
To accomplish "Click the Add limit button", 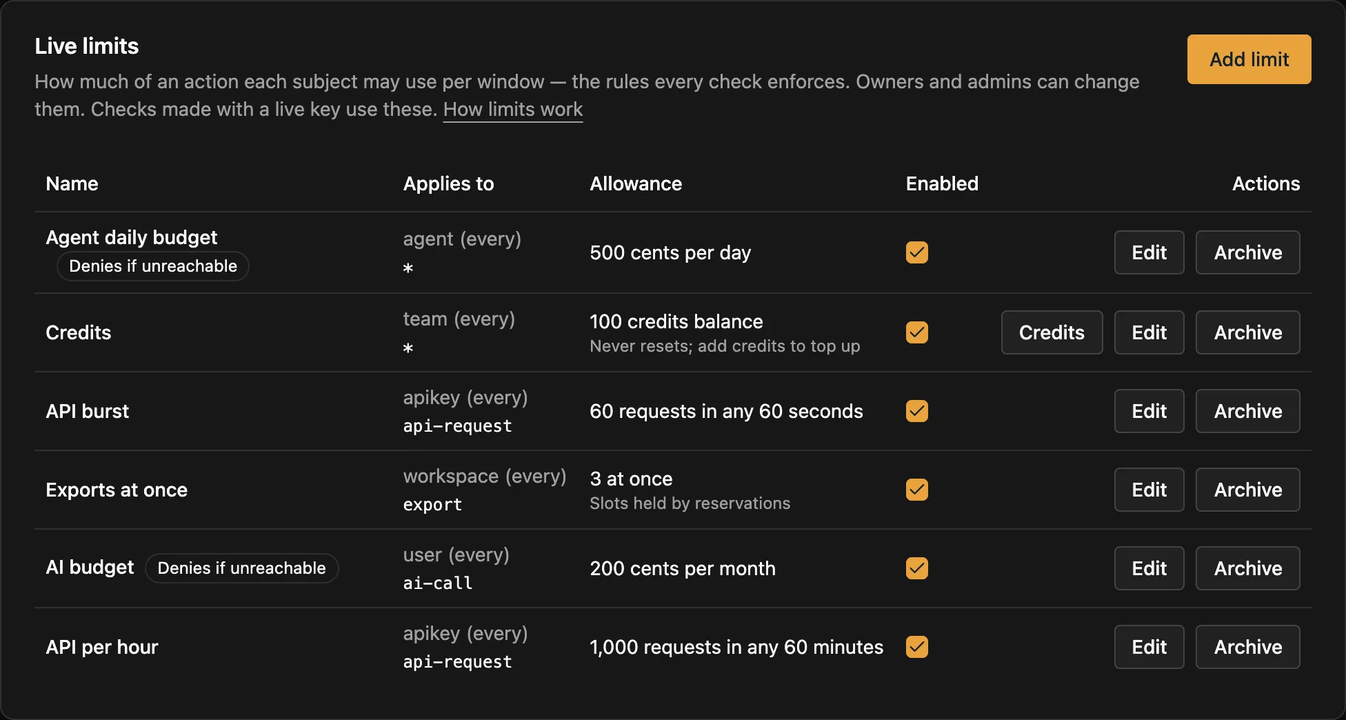I will pos(1249,59).
